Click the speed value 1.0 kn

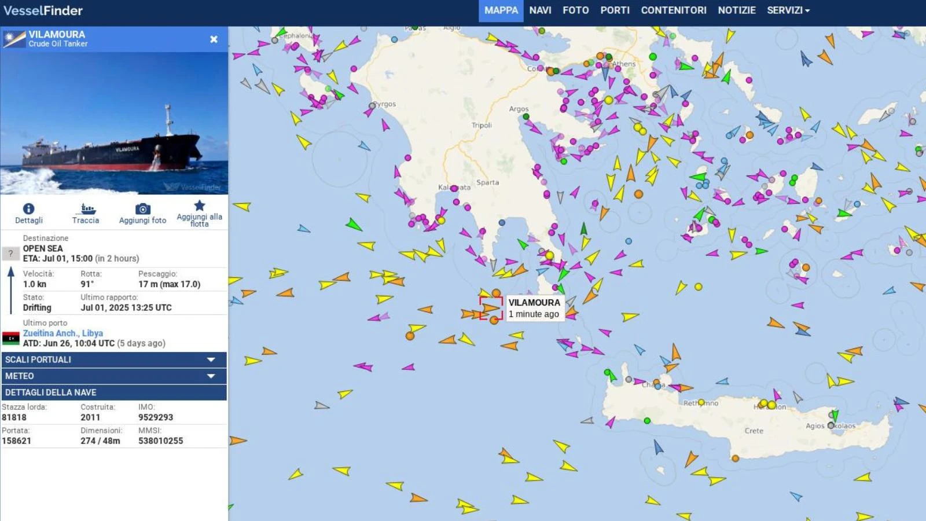(34, 284)
